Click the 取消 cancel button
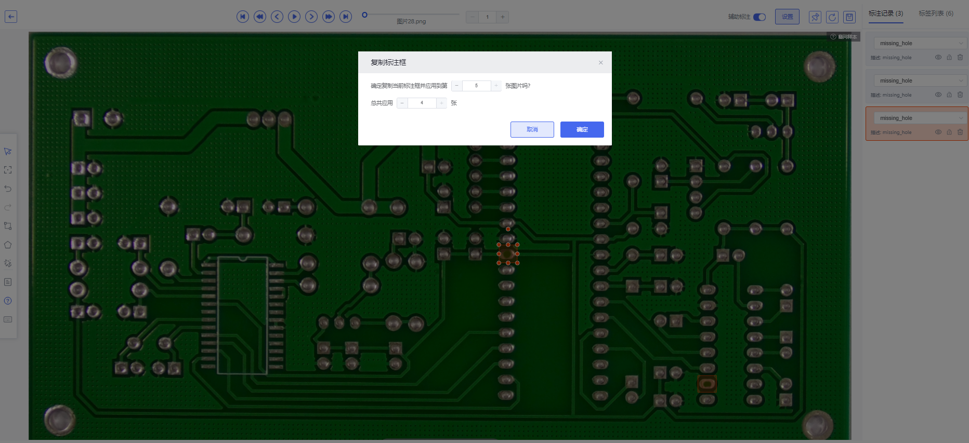Screen dimensions: 969x443 532,129
